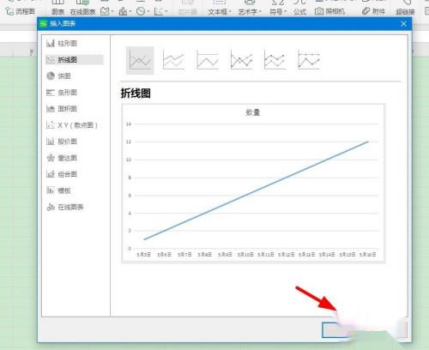Click the bold 折线图 heading above preview

(x=136, y=94)
